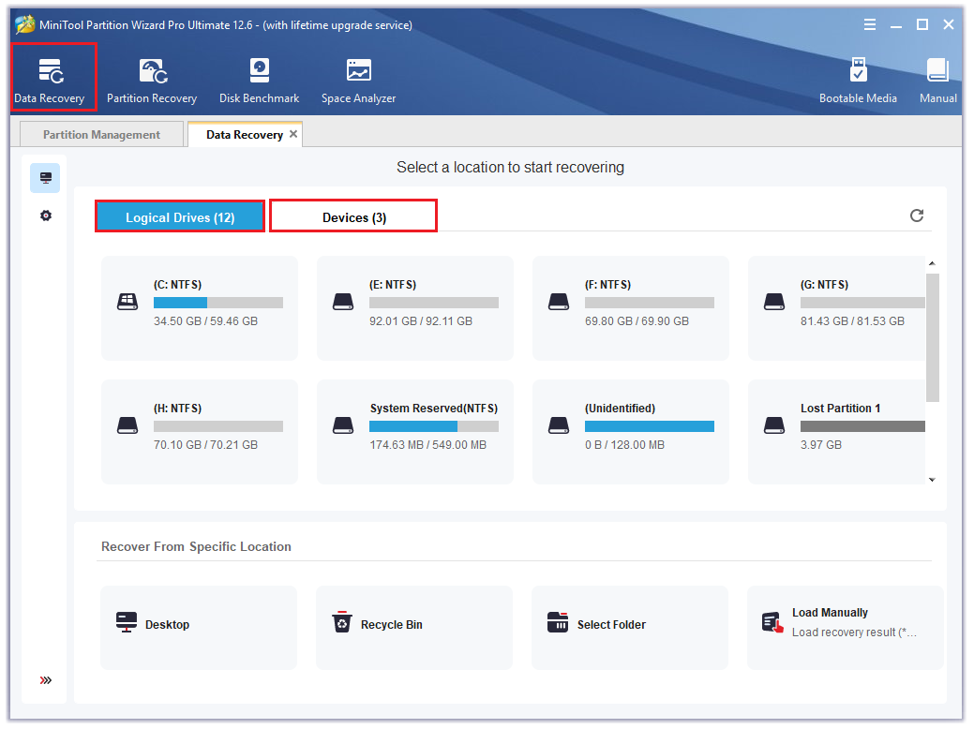
Task: Switch to Partition Management tab
Action: point(101,135)
